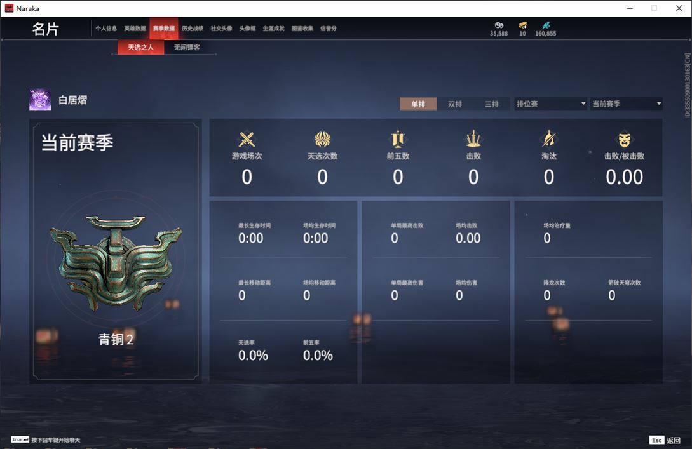692x449 pixels.
Task: Click the crossed swords 游戏场次 icon
Action: (x=247, y=139)
